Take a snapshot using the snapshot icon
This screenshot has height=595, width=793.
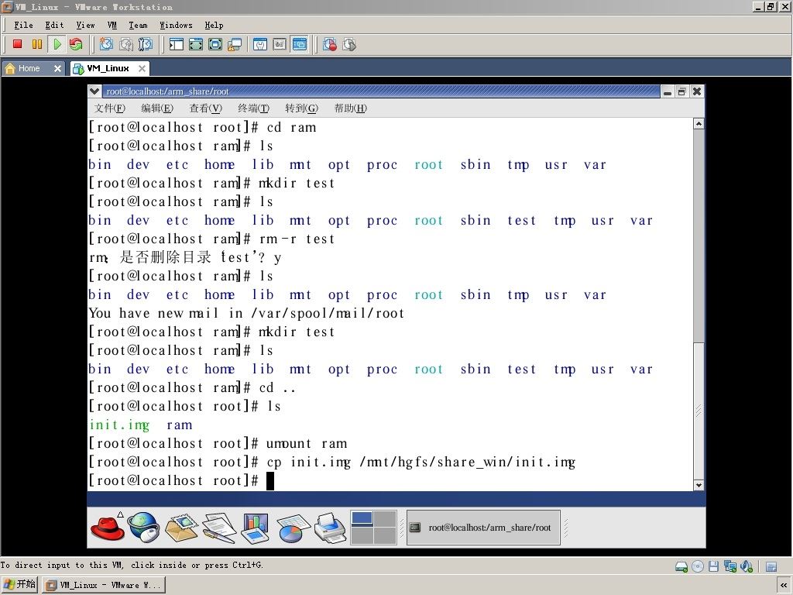coord(106,44)
